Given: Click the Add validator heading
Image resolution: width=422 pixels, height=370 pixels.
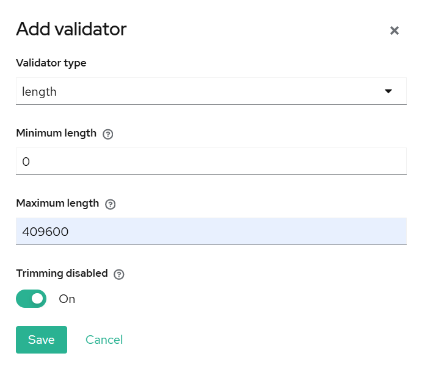Looking at the screenshot, I should click(x=71, y=29).
